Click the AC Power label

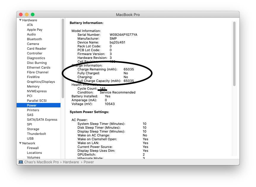[x=79, y=120]
